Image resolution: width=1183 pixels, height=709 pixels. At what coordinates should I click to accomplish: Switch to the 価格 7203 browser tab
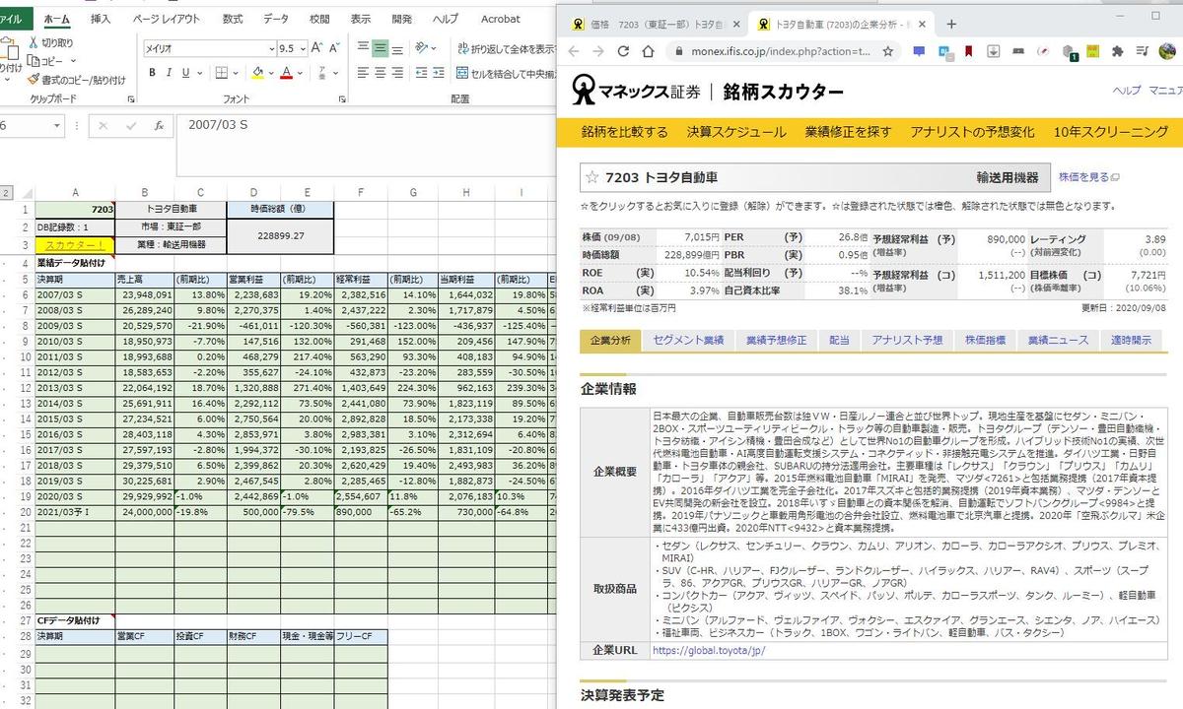coord(658,24)
